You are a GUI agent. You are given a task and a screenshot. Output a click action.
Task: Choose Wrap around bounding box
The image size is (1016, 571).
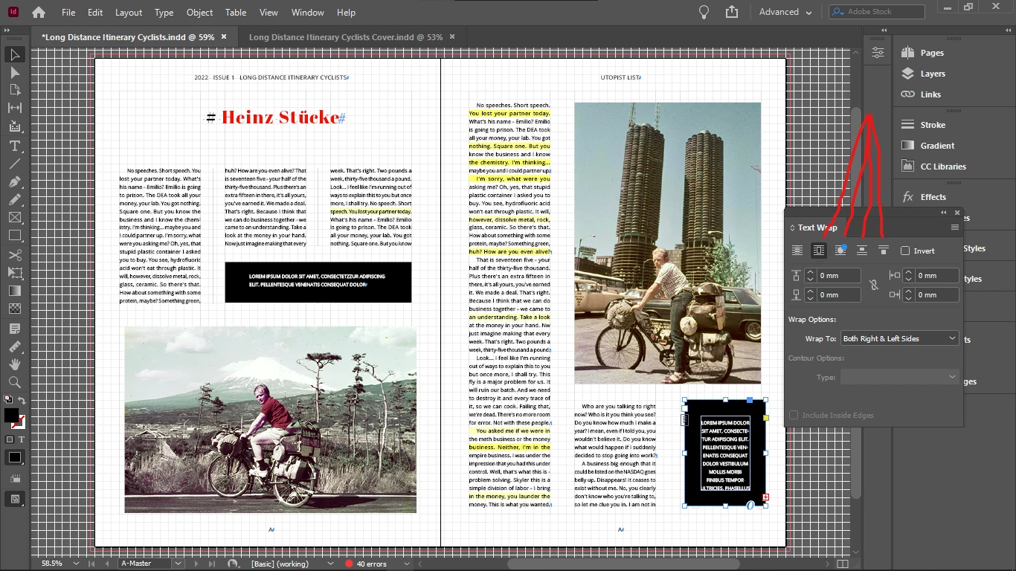coord(819,251)
